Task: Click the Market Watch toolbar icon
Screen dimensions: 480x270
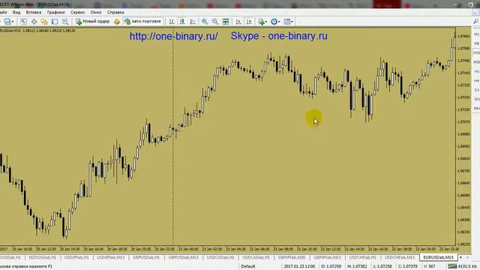Action: [23, 22]
